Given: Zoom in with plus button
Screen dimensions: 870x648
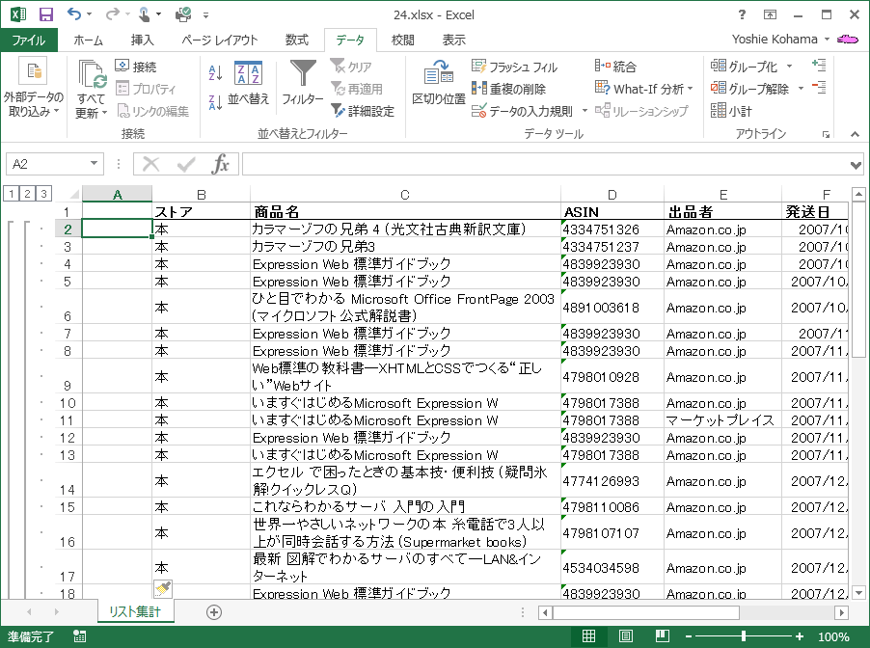Looking at the screenshot, I should pos(799,636).
